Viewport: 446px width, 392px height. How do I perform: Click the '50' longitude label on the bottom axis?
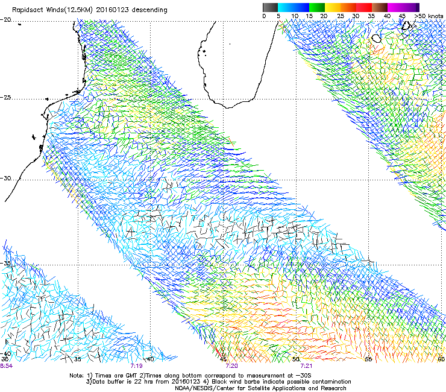296,359
